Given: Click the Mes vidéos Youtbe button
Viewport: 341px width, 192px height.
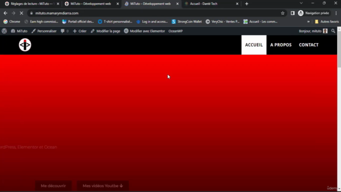Looking at the screenshot, I should click(x=103, y=186).
